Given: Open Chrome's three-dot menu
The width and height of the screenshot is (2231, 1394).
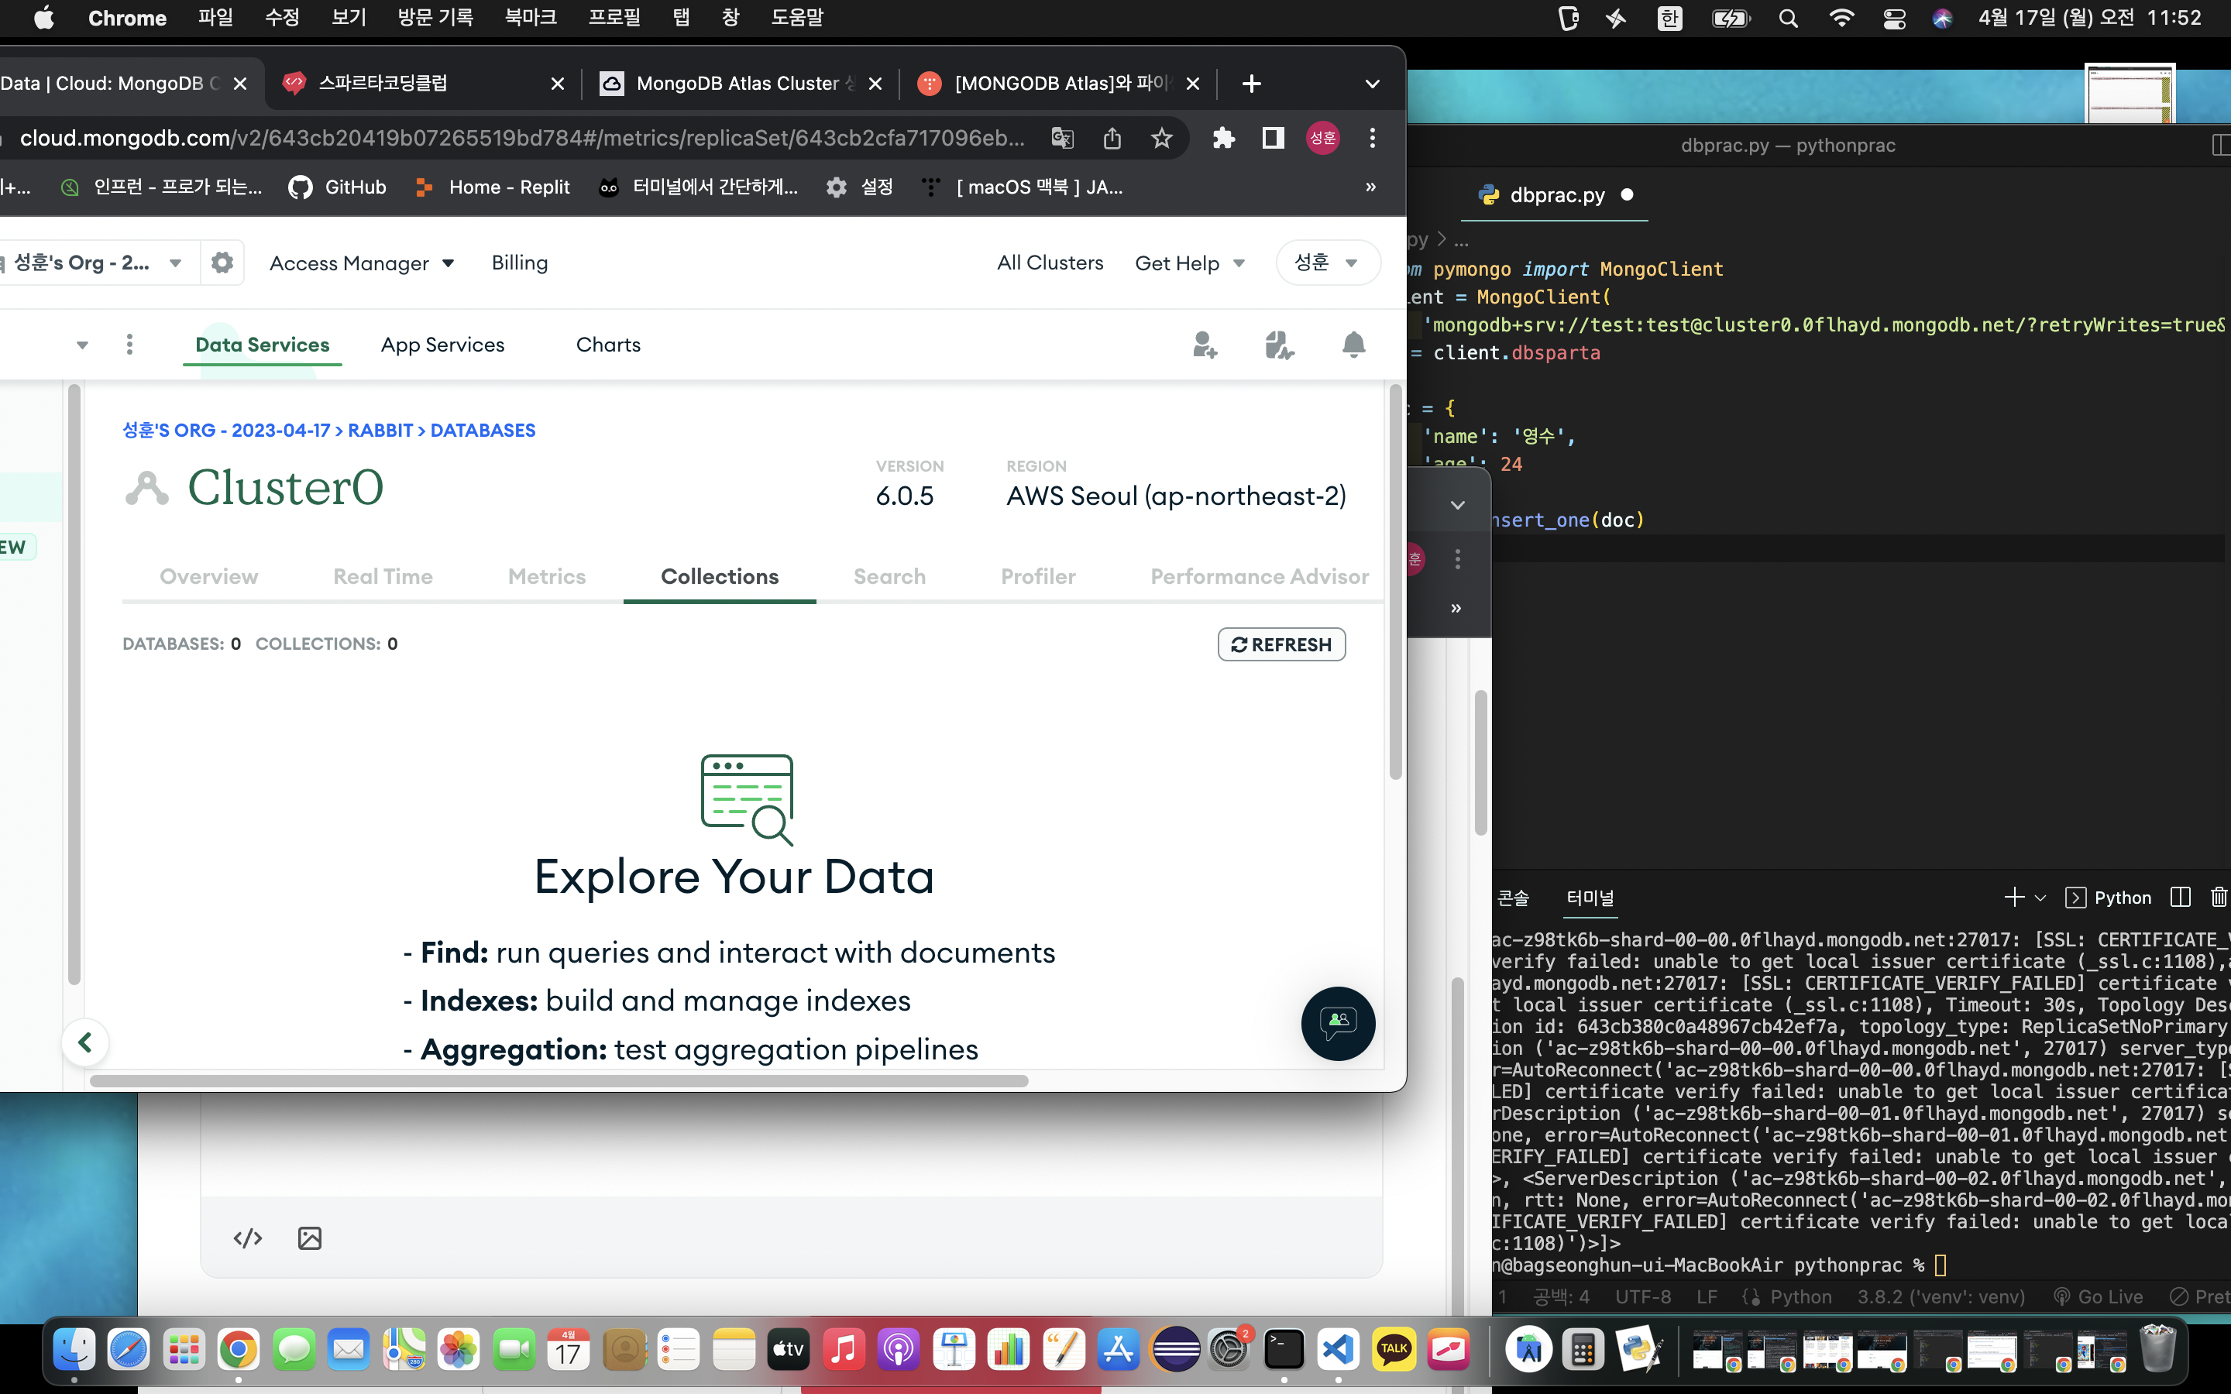Looking at the screenshot, I should [x=1373, y=139].
